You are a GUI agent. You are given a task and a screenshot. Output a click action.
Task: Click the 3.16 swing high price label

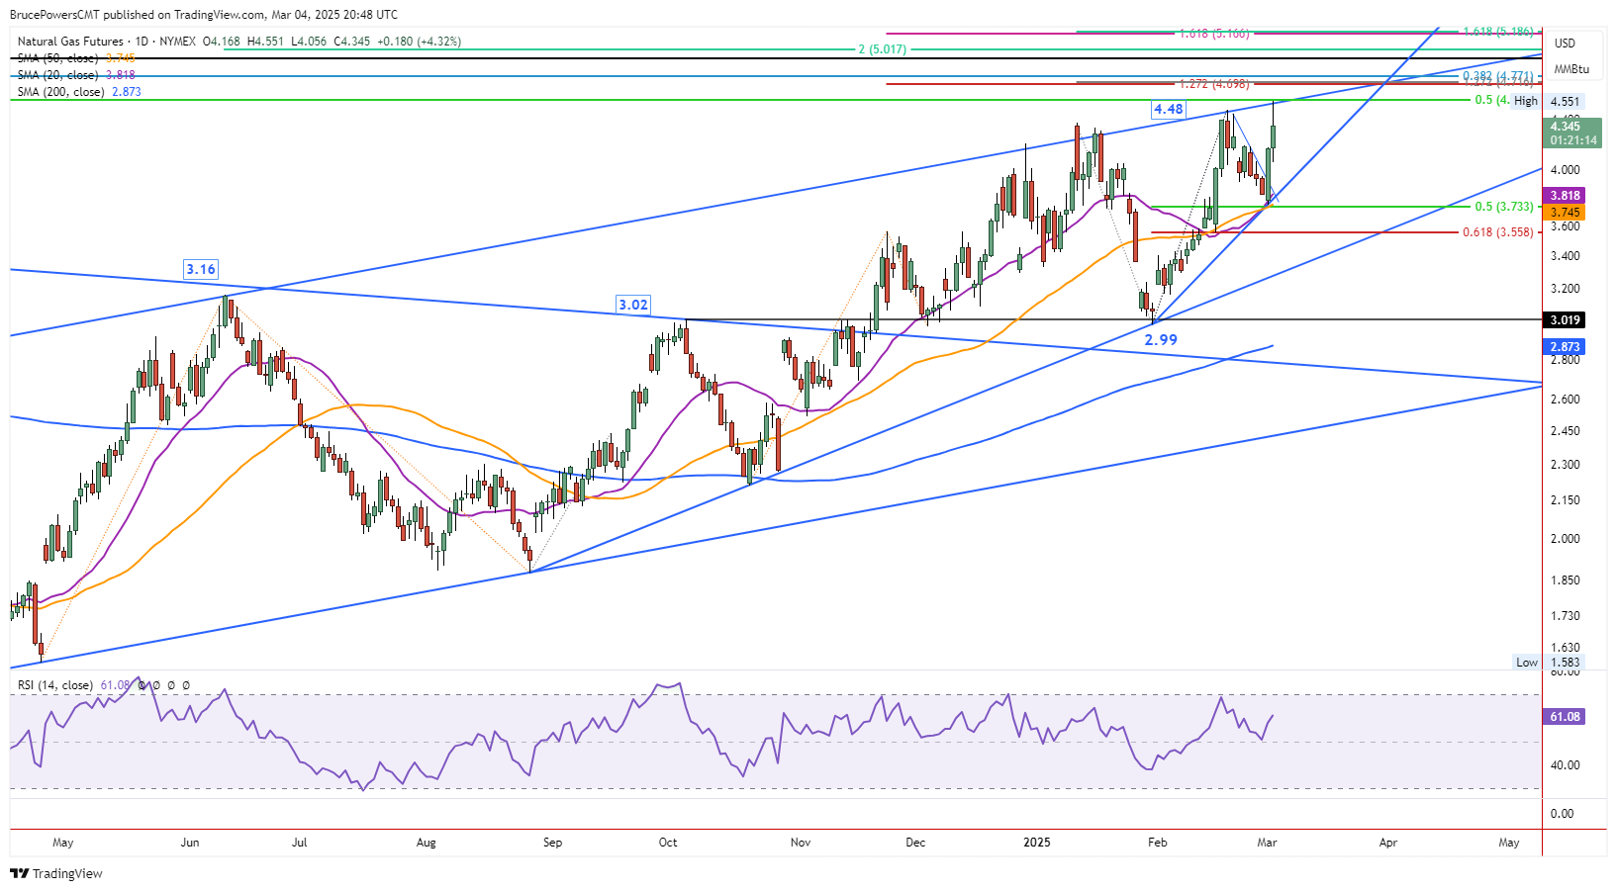click(x=201, y=269)
